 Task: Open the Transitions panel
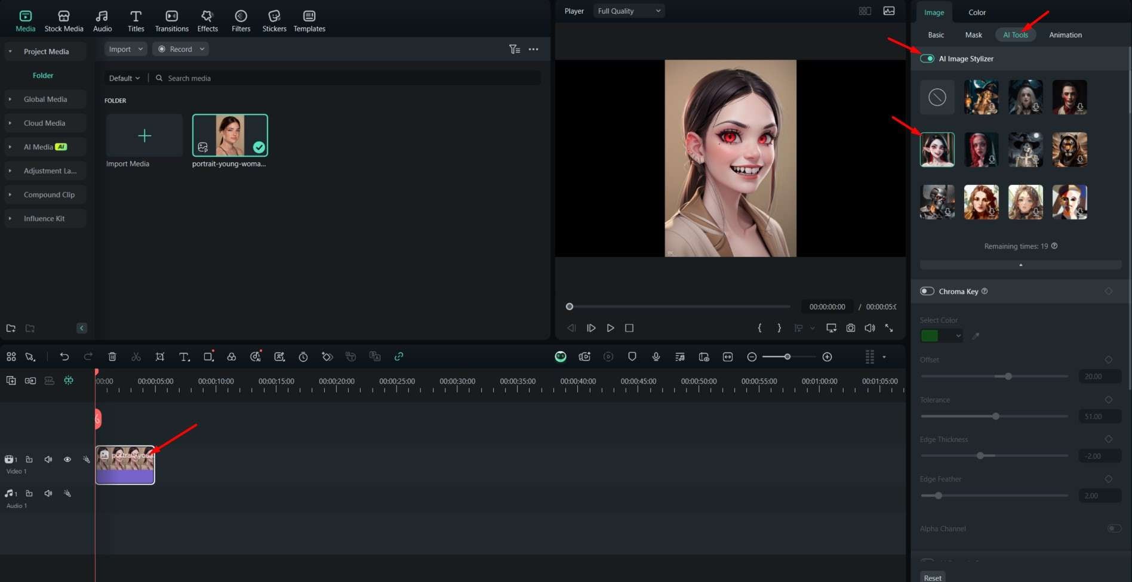click(171, 20)
